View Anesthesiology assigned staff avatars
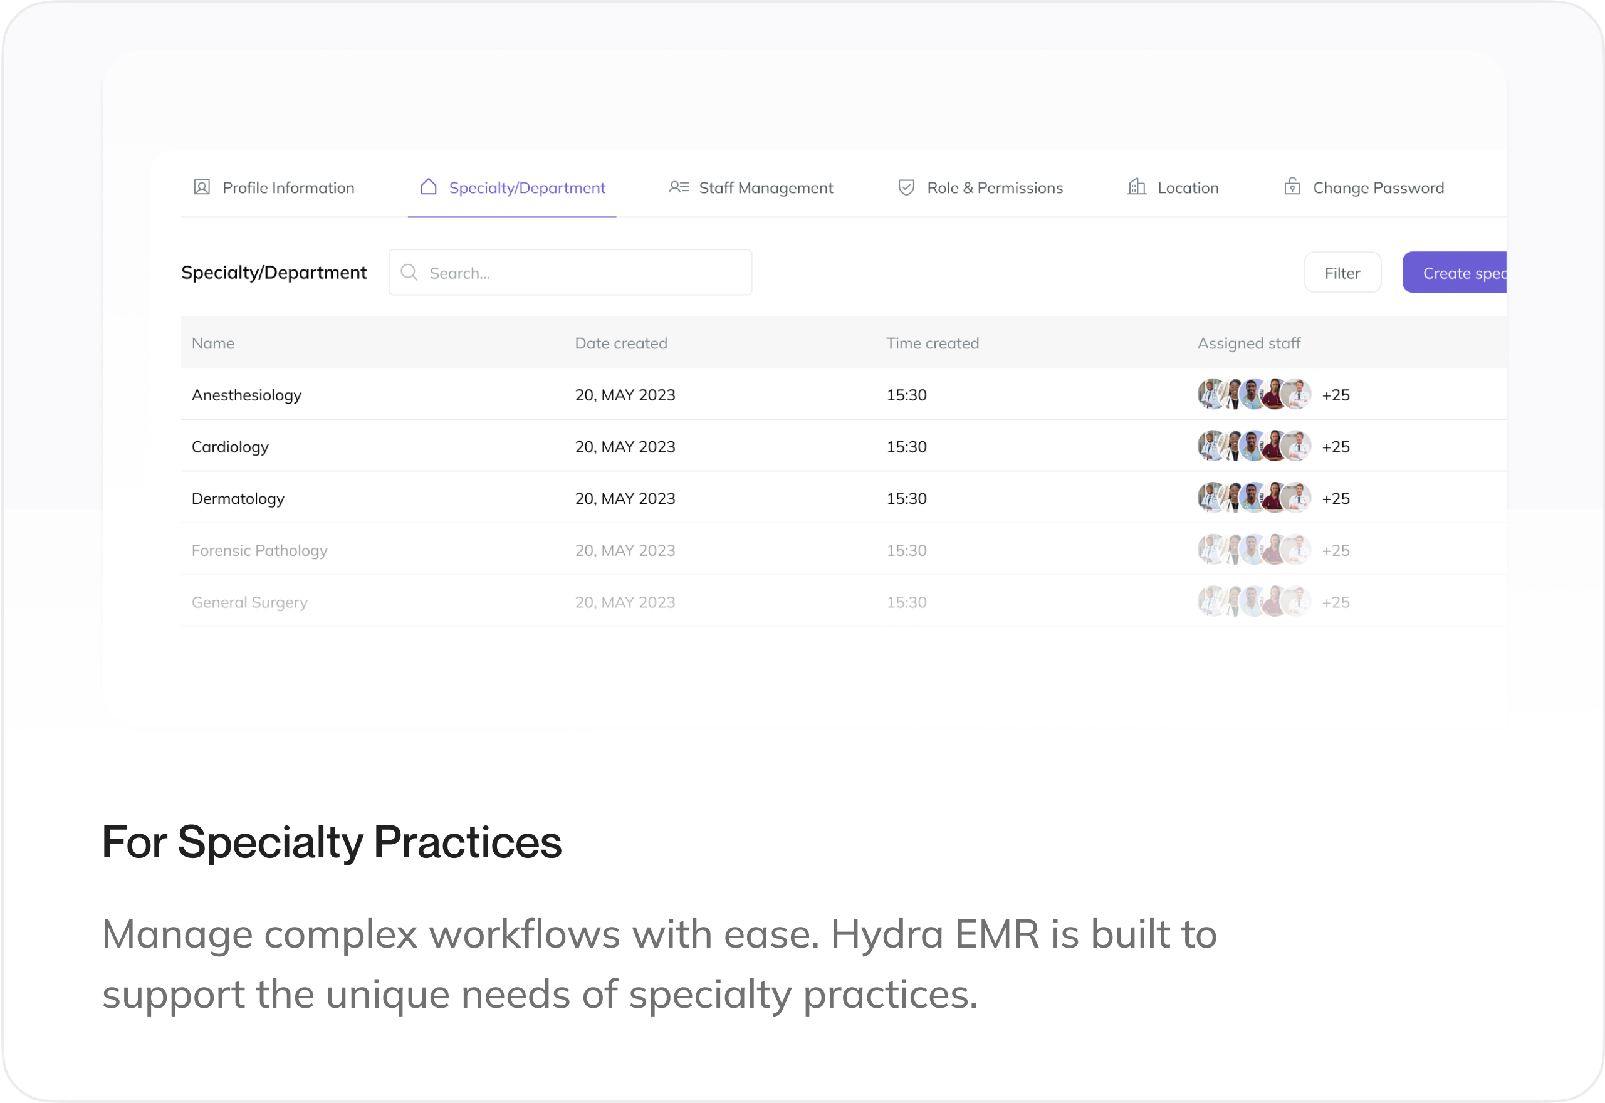1605x1103 pixels. (x=1253, y=395)
